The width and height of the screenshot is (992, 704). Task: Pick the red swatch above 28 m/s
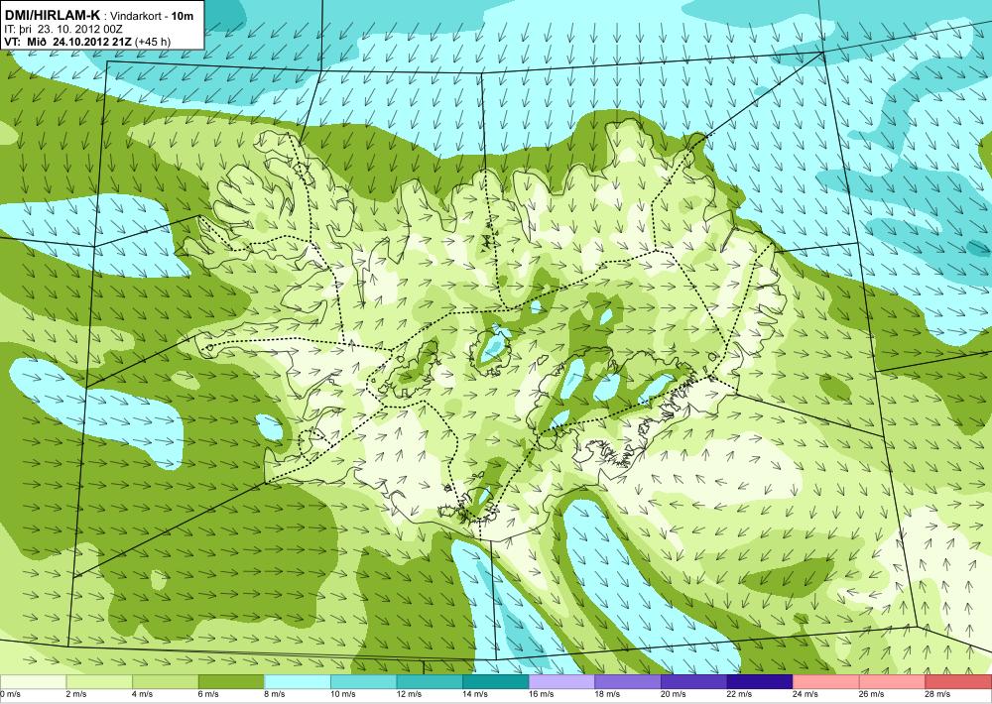pyautogui.click(x=958, y=682)
